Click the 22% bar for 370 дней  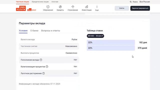111,48
